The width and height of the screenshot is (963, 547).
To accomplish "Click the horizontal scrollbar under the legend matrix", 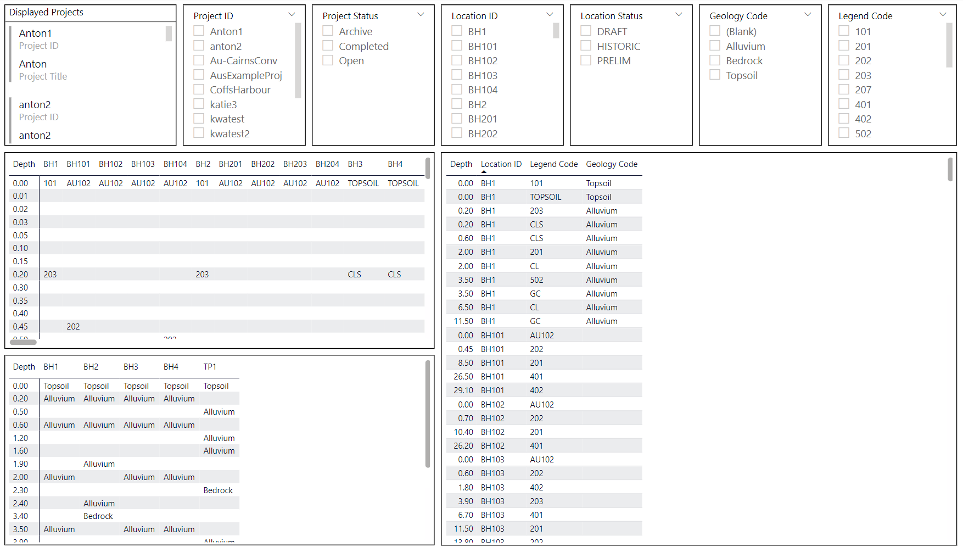I will [x=24, y=342].
